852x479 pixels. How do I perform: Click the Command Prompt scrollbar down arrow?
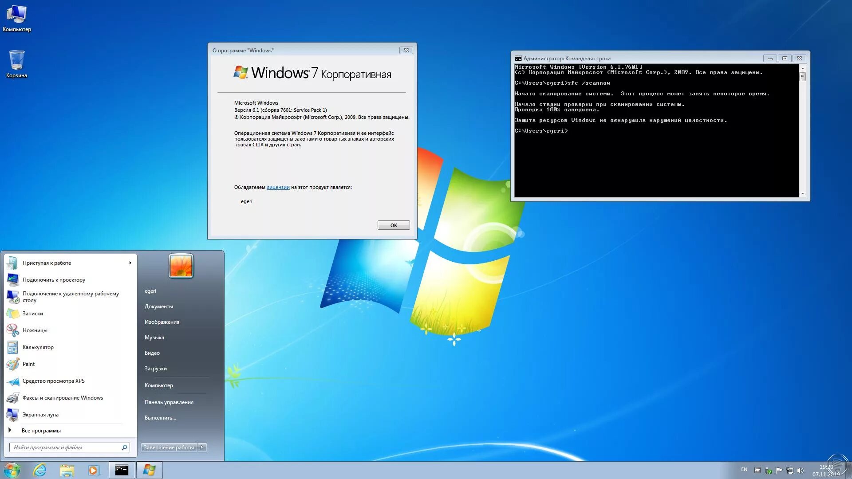coord(802,194)
